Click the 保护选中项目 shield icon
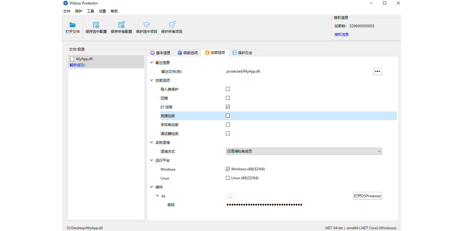 click(146, 25)
